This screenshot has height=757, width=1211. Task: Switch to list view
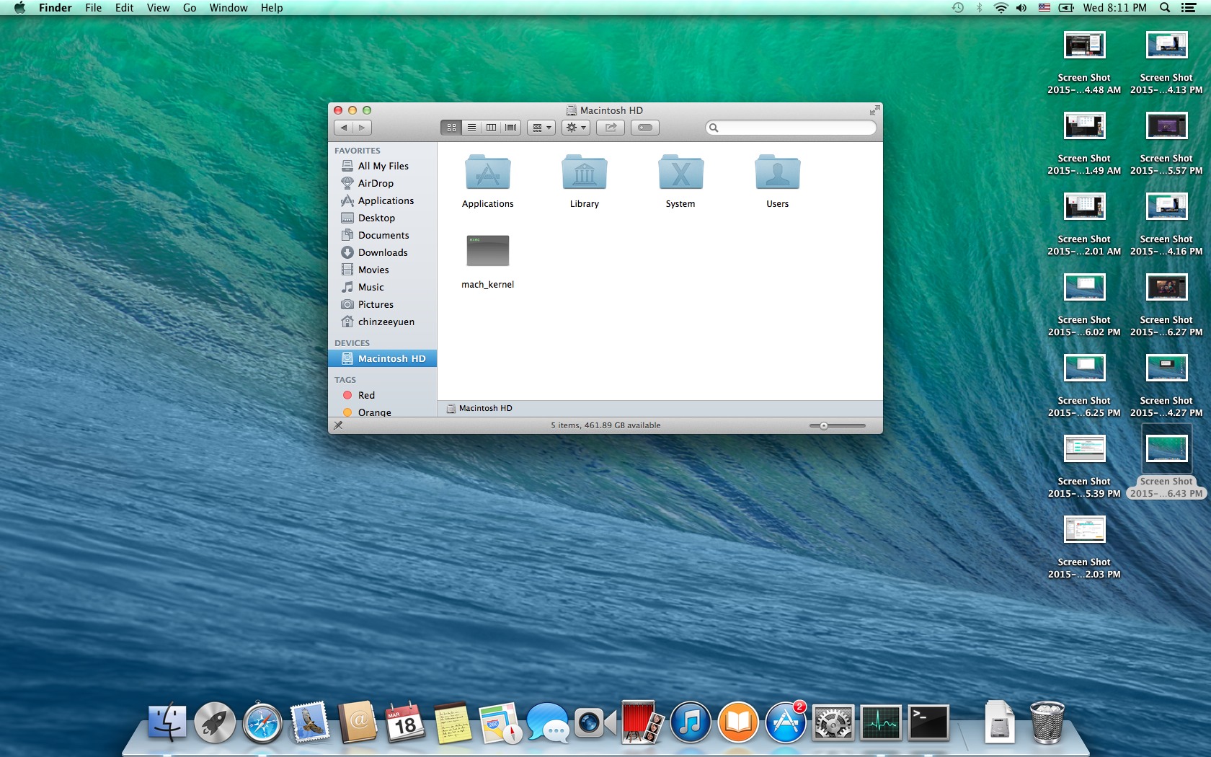pos(471,128)
